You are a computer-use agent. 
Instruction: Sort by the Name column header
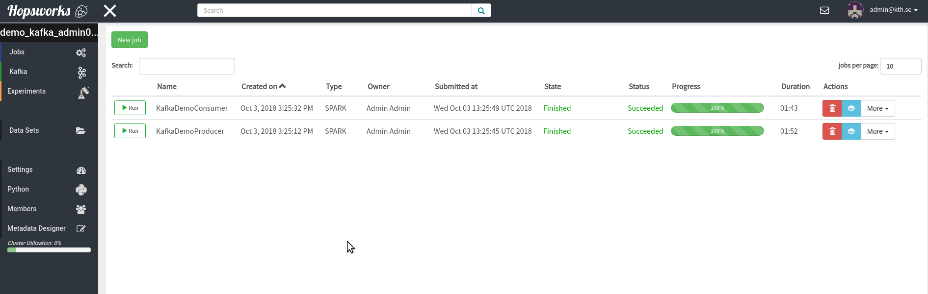pos(167,86)
